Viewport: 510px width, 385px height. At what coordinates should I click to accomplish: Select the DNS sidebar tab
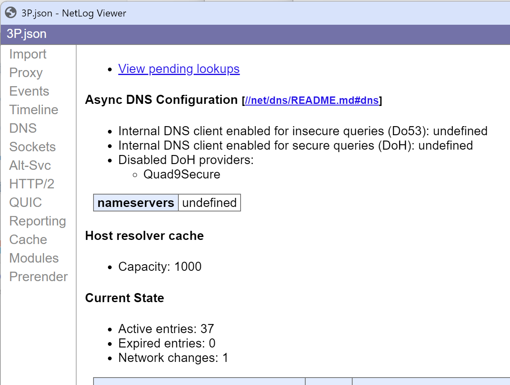click(23, 128)
